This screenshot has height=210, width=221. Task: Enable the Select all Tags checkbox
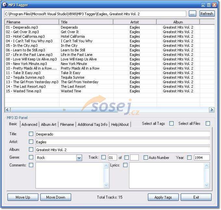pos(171,124)
